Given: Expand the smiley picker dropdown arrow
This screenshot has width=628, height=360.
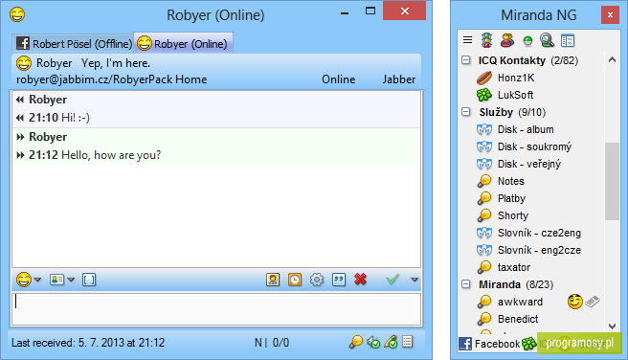Looking at the screenshot, I should 37,280.
